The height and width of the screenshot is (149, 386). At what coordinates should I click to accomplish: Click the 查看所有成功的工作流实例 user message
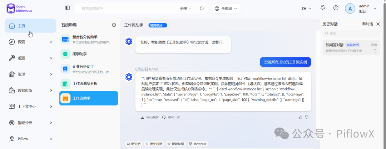pyautogui.click(x=285, y=62)
